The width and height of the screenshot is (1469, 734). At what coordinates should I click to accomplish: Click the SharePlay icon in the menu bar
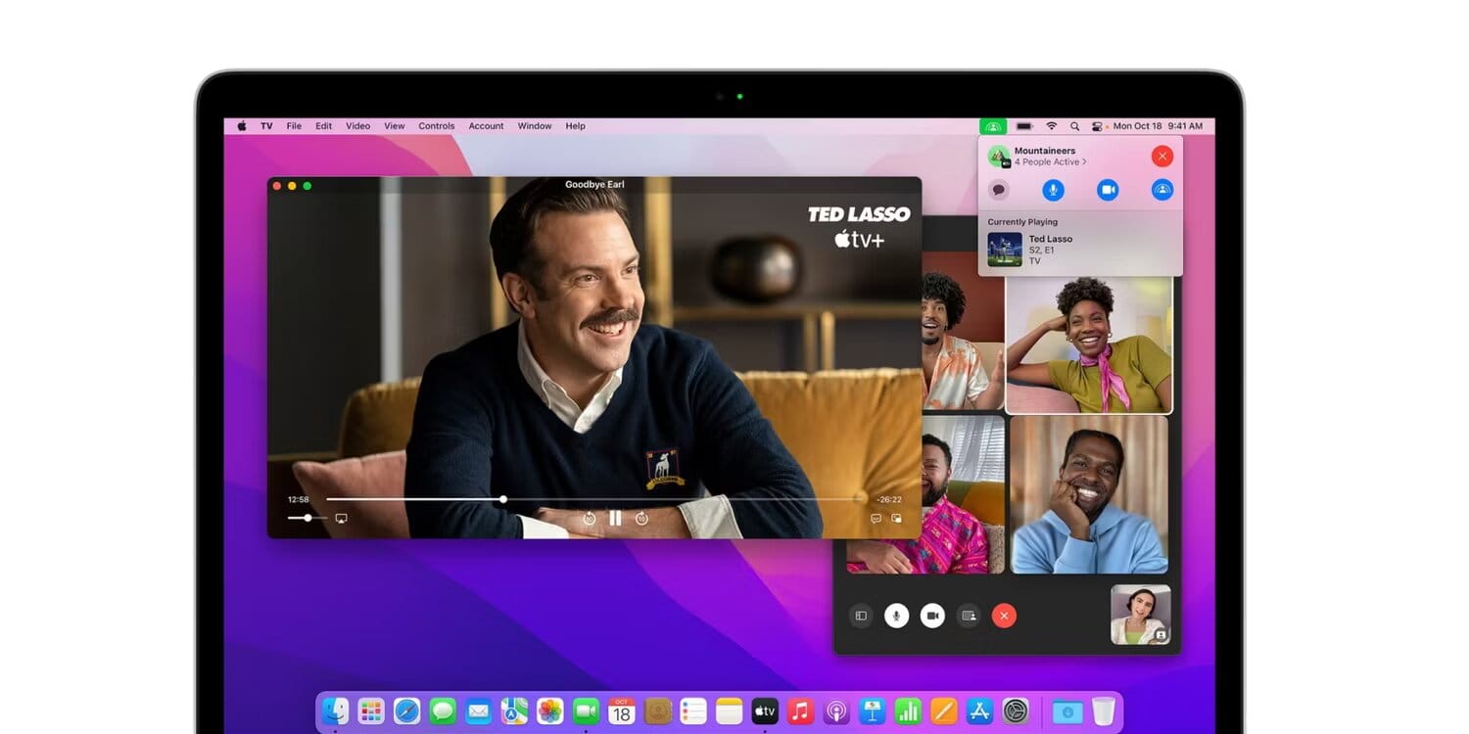pyautogui.click(x=993, y=125)
